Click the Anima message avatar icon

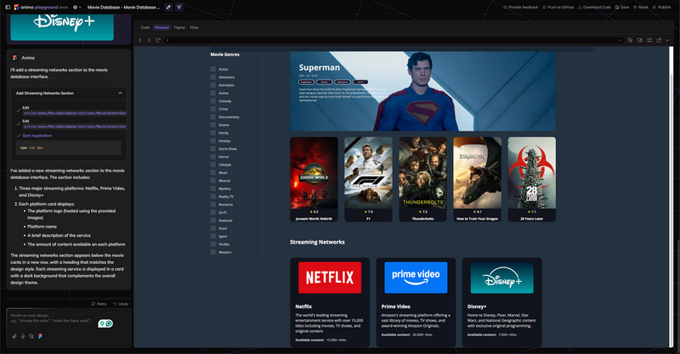(15, 58)
